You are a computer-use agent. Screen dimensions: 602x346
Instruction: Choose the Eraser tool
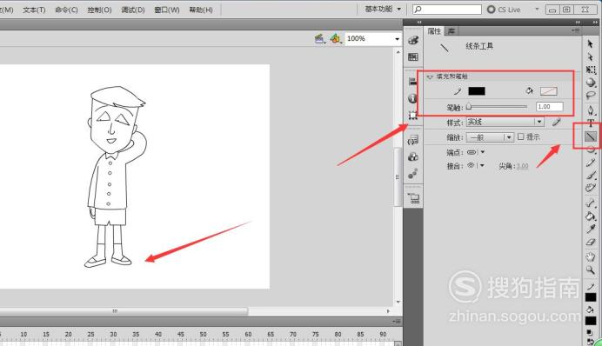[x=591, y=242]
